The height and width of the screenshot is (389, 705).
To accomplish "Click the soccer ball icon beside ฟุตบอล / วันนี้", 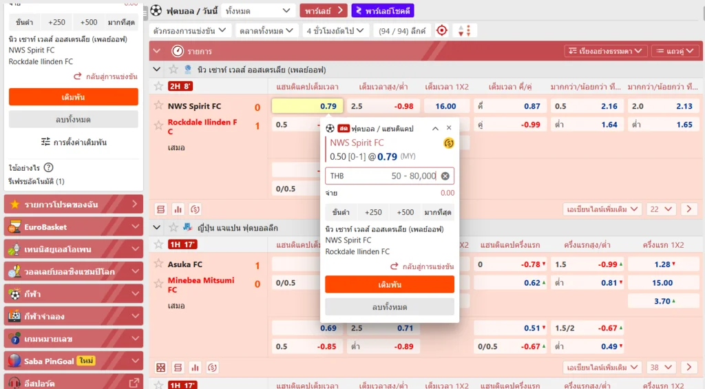I will (156, 10).
